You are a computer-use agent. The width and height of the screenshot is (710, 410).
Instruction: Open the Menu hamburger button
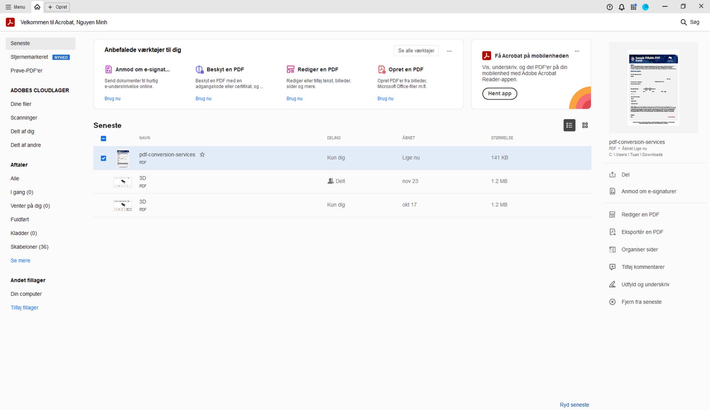tap(16, 7)
